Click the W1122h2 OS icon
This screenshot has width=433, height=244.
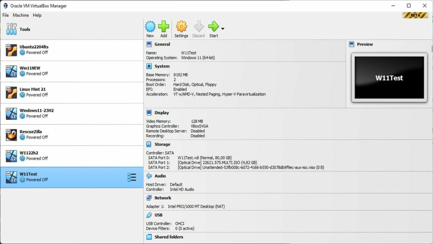[x=12, y=156]
